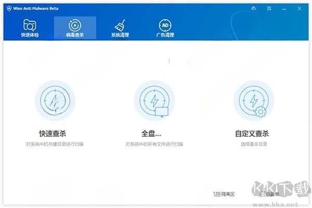
Task: Switch to the 病毒查杀 tab
Action: (x=75, y=28)
